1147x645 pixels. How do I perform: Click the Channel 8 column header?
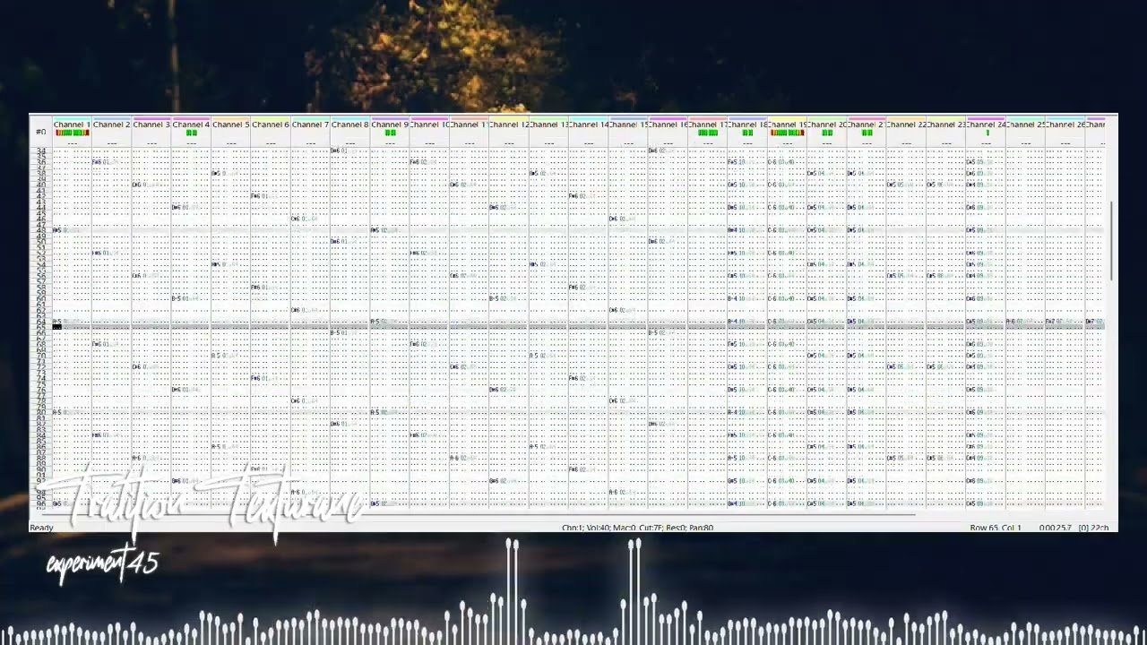point(349,125)
